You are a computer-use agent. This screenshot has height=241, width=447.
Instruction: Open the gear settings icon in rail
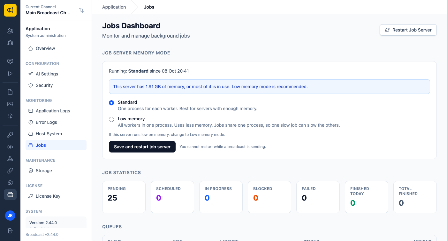10,183
